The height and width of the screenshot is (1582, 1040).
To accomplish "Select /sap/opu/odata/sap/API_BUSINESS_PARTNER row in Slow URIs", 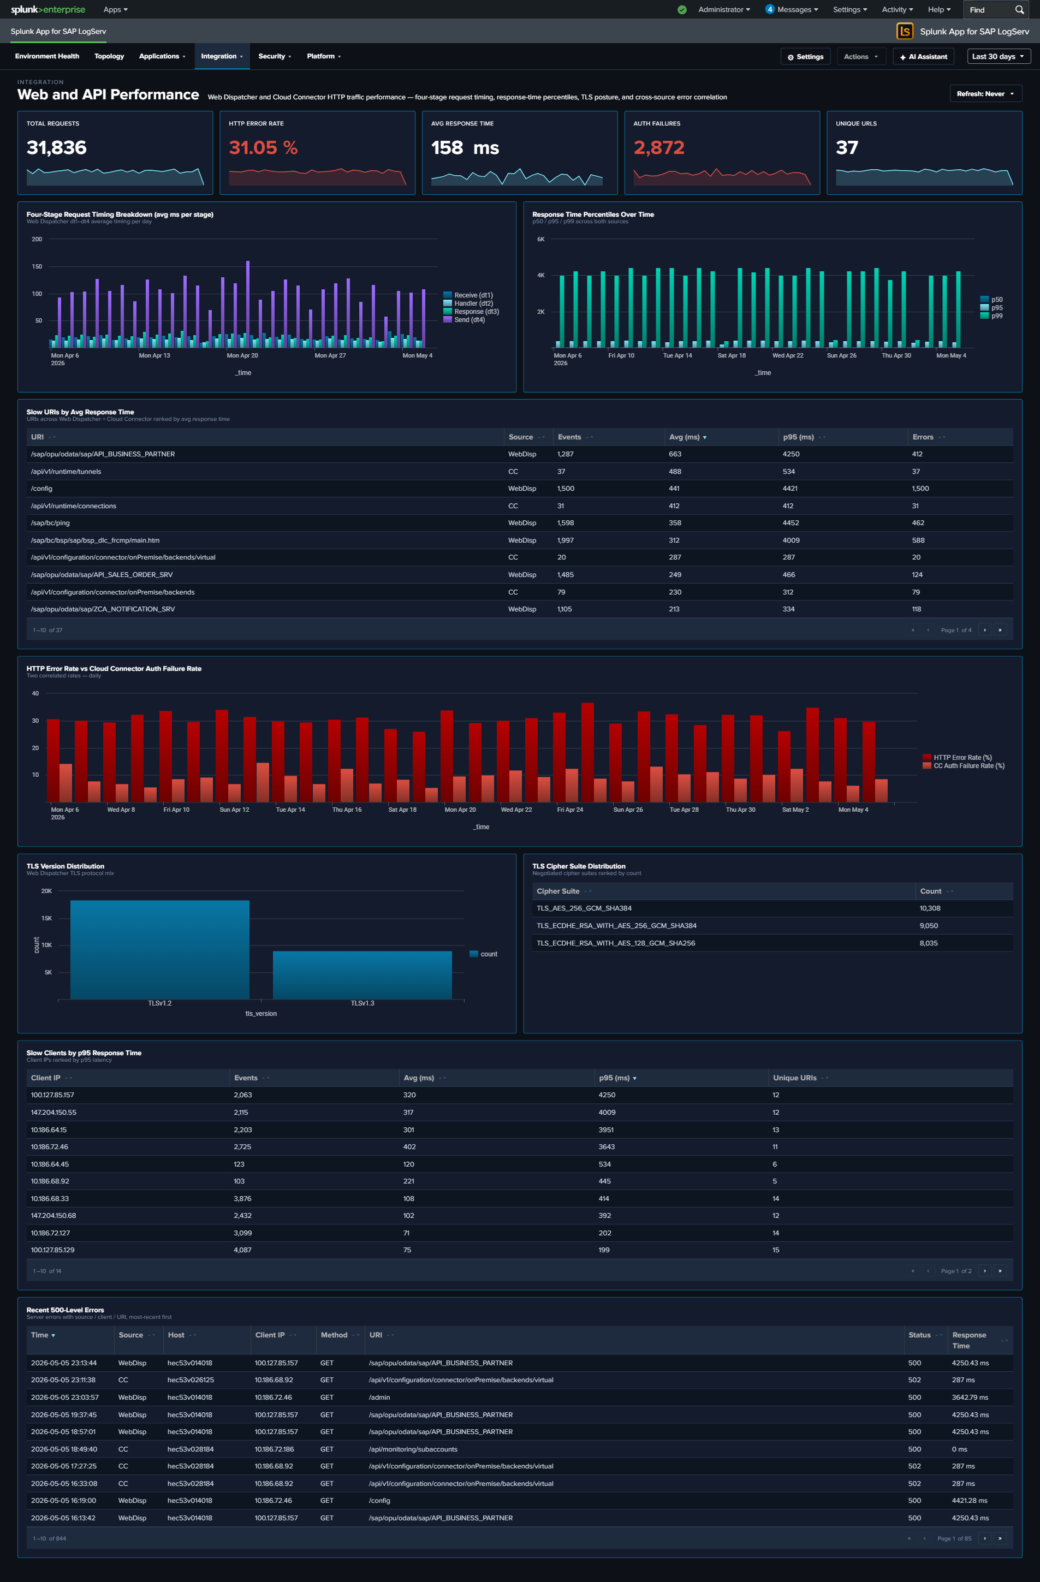I will point(520,454).
